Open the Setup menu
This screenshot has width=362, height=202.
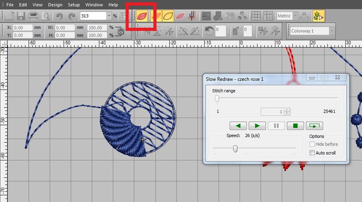tap(74, 5)
